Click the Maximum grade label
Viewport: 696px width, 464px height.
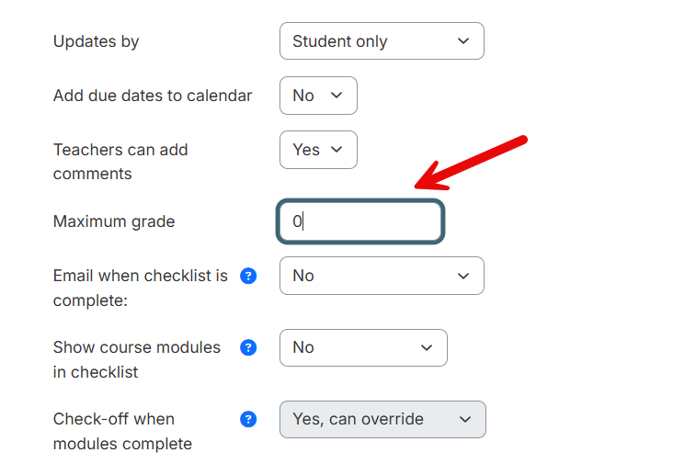pos(114,221)
